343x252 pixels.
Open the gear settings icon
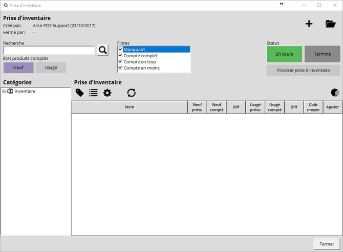point(107,93)
